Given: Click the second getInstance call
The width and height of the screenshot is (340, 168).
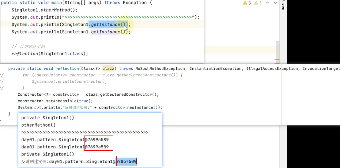Looking at the screenshot, I should [x=105, y=32].
